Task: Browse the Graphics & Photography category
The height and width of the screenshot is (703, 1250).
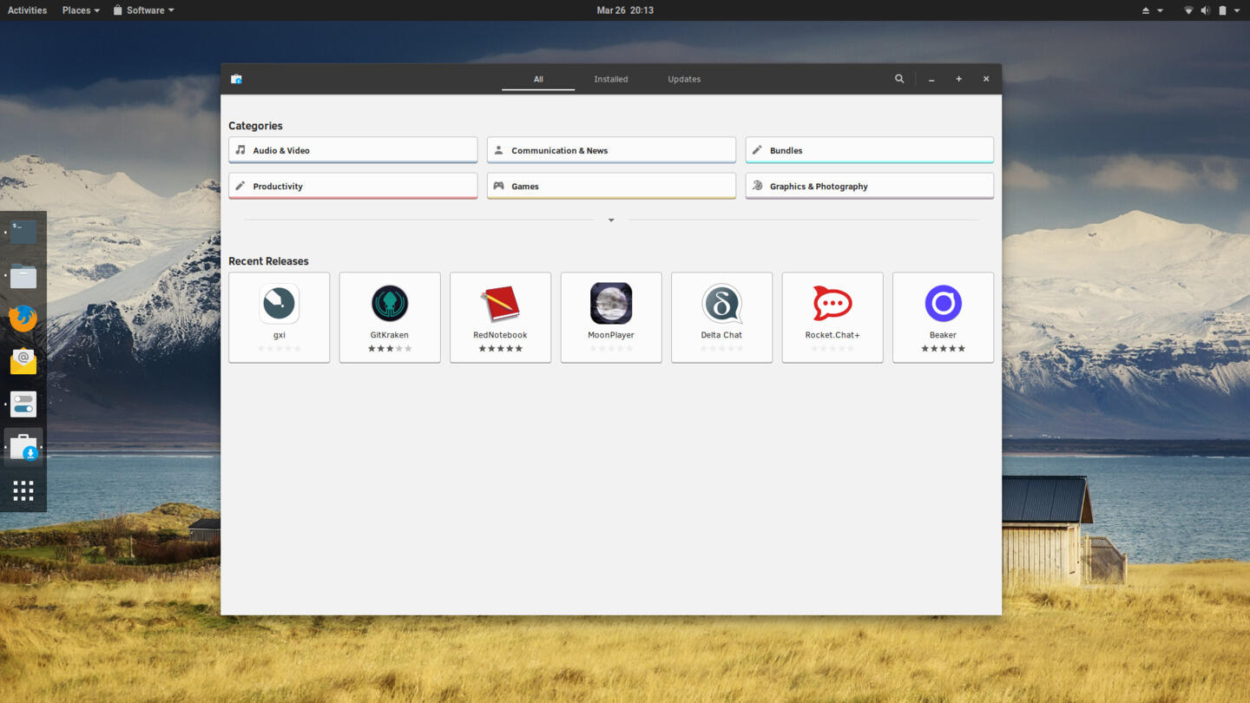Action: (x=870, y=186)
